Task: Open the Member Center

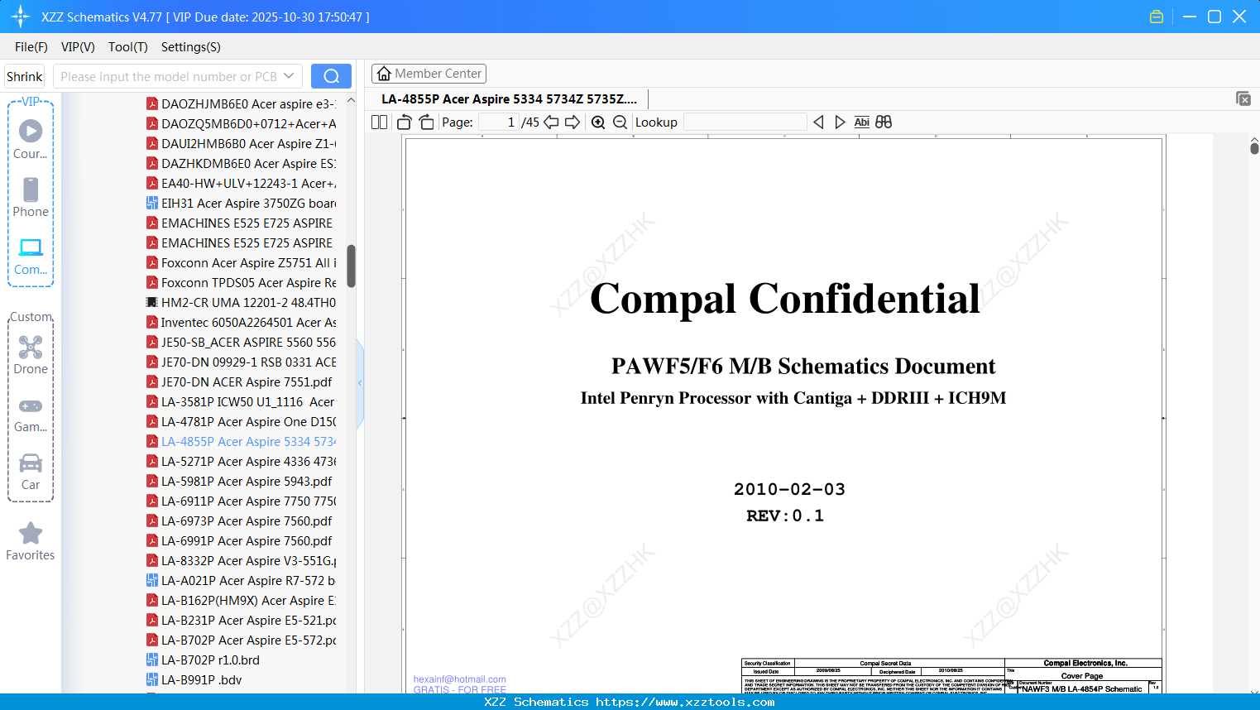Action: coord(429,74)
